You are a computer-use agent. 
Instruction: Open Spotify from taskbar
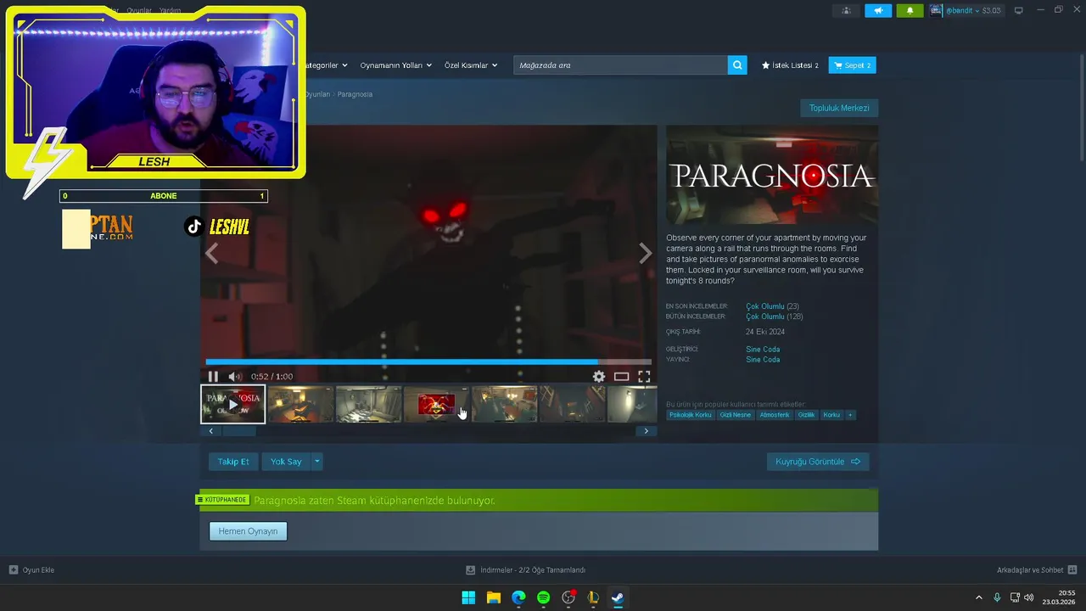[x=543, y=597]
